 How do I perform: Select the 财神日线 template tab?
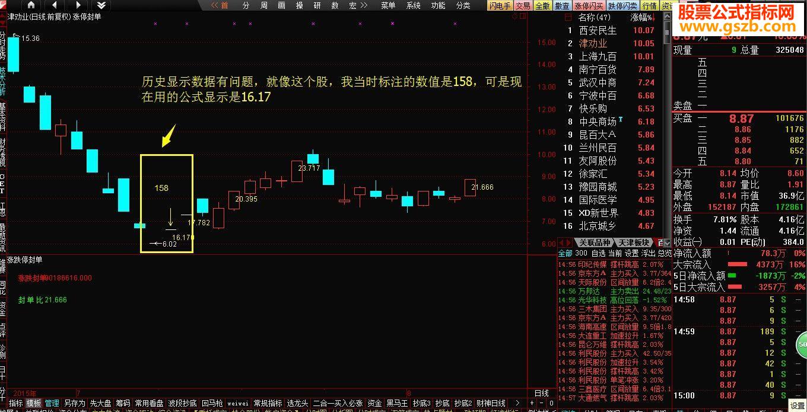click(x=491, y=403)
